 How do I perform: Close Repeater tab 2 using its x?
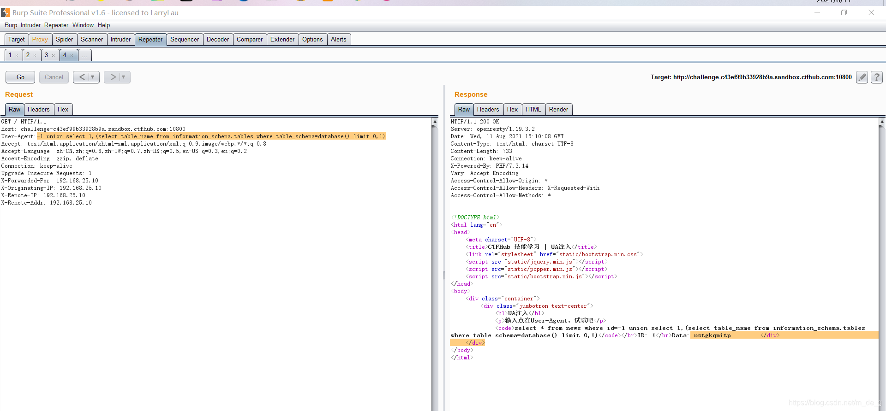[x=35, y=55]
